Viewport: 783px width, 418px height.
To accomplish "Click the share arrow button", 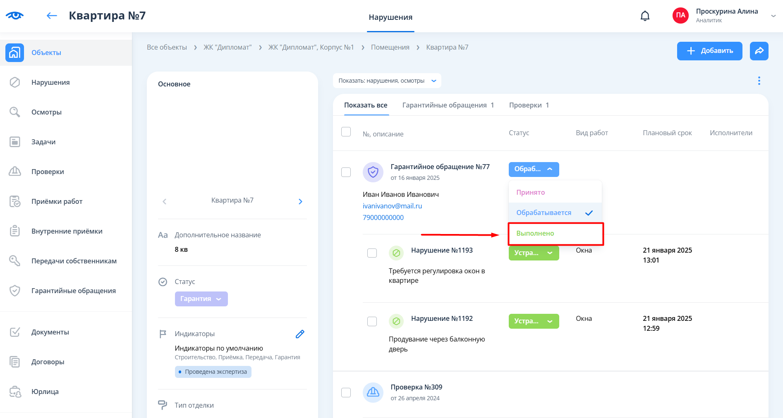I will point(759,51).
